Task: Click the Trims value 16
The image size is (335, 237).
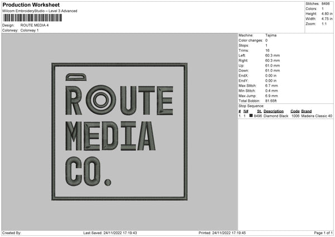Action: coord(267,50)
